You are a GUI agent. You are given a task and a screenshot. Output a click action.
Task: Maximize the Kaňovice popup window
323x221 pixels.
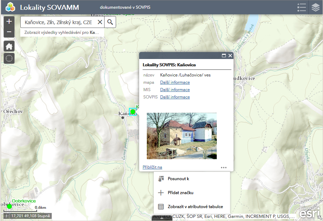[x=224, y=56]
